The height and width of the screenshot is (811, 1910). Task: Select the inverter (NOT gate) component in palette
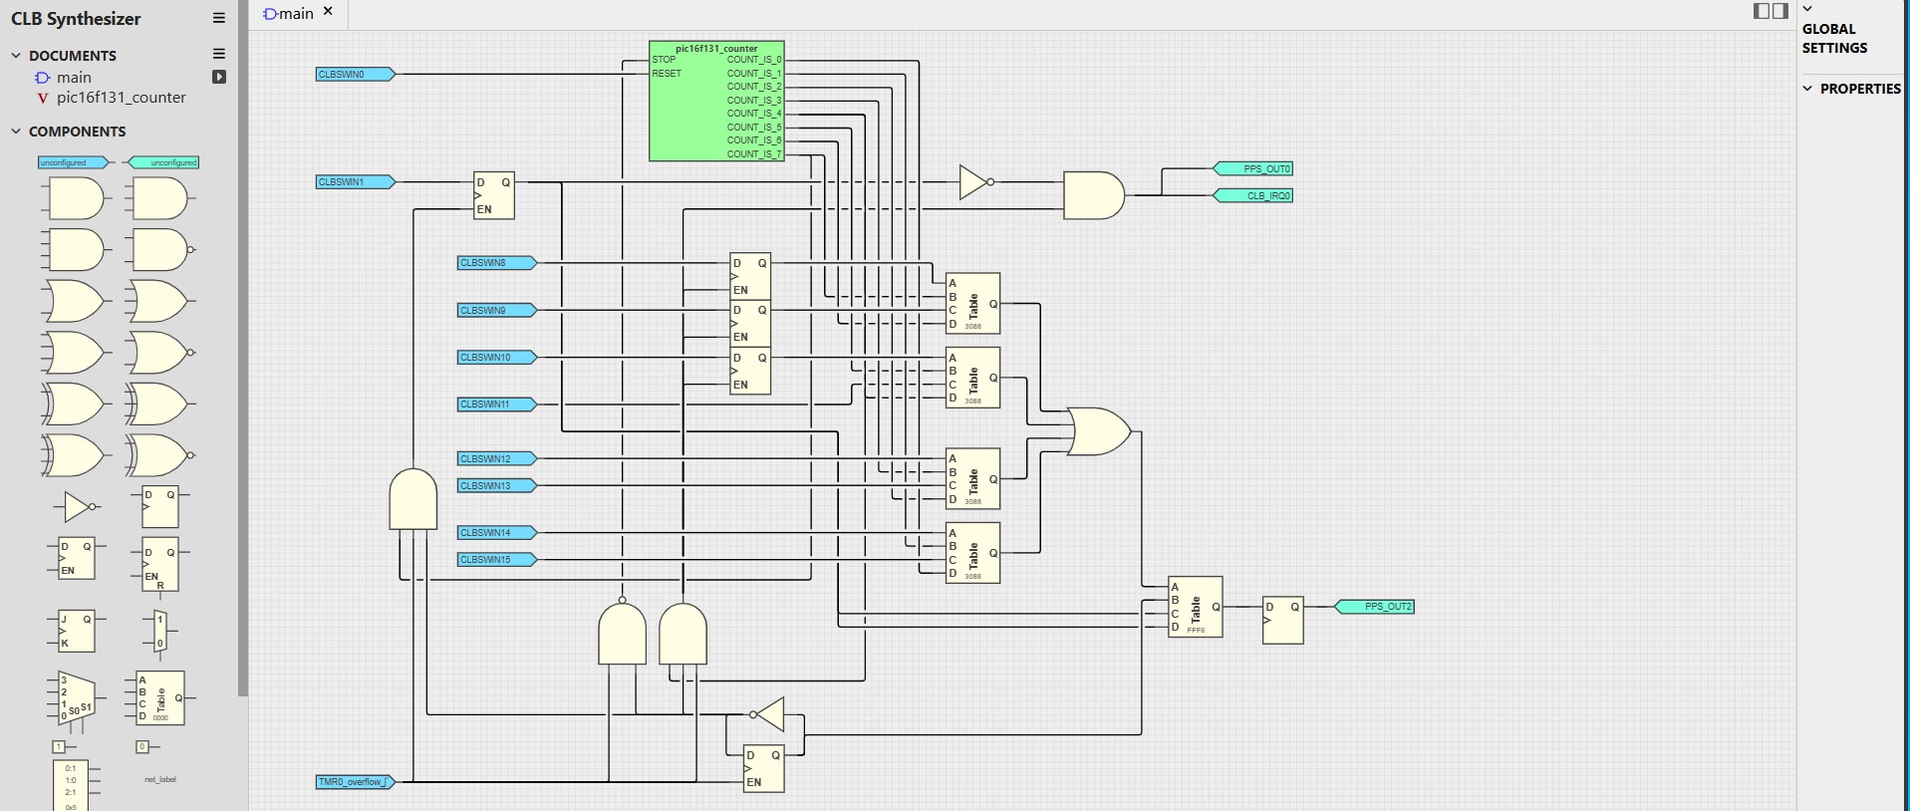[x=76, y=506]
